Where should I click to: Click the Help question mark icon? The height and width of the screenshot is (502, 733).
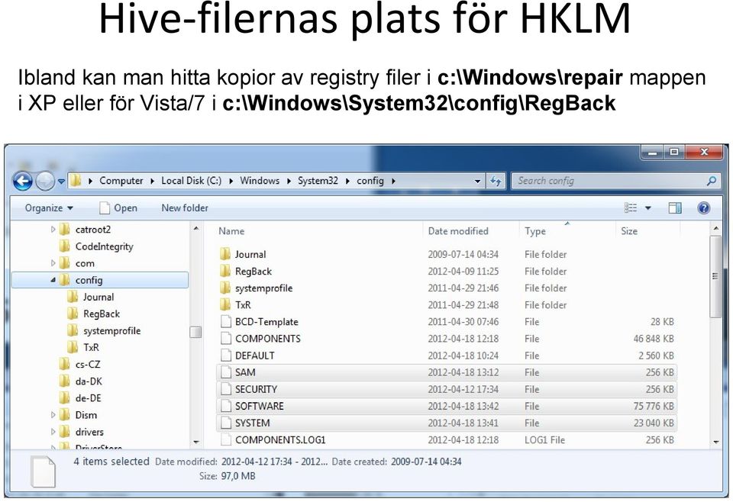[703, 208]
